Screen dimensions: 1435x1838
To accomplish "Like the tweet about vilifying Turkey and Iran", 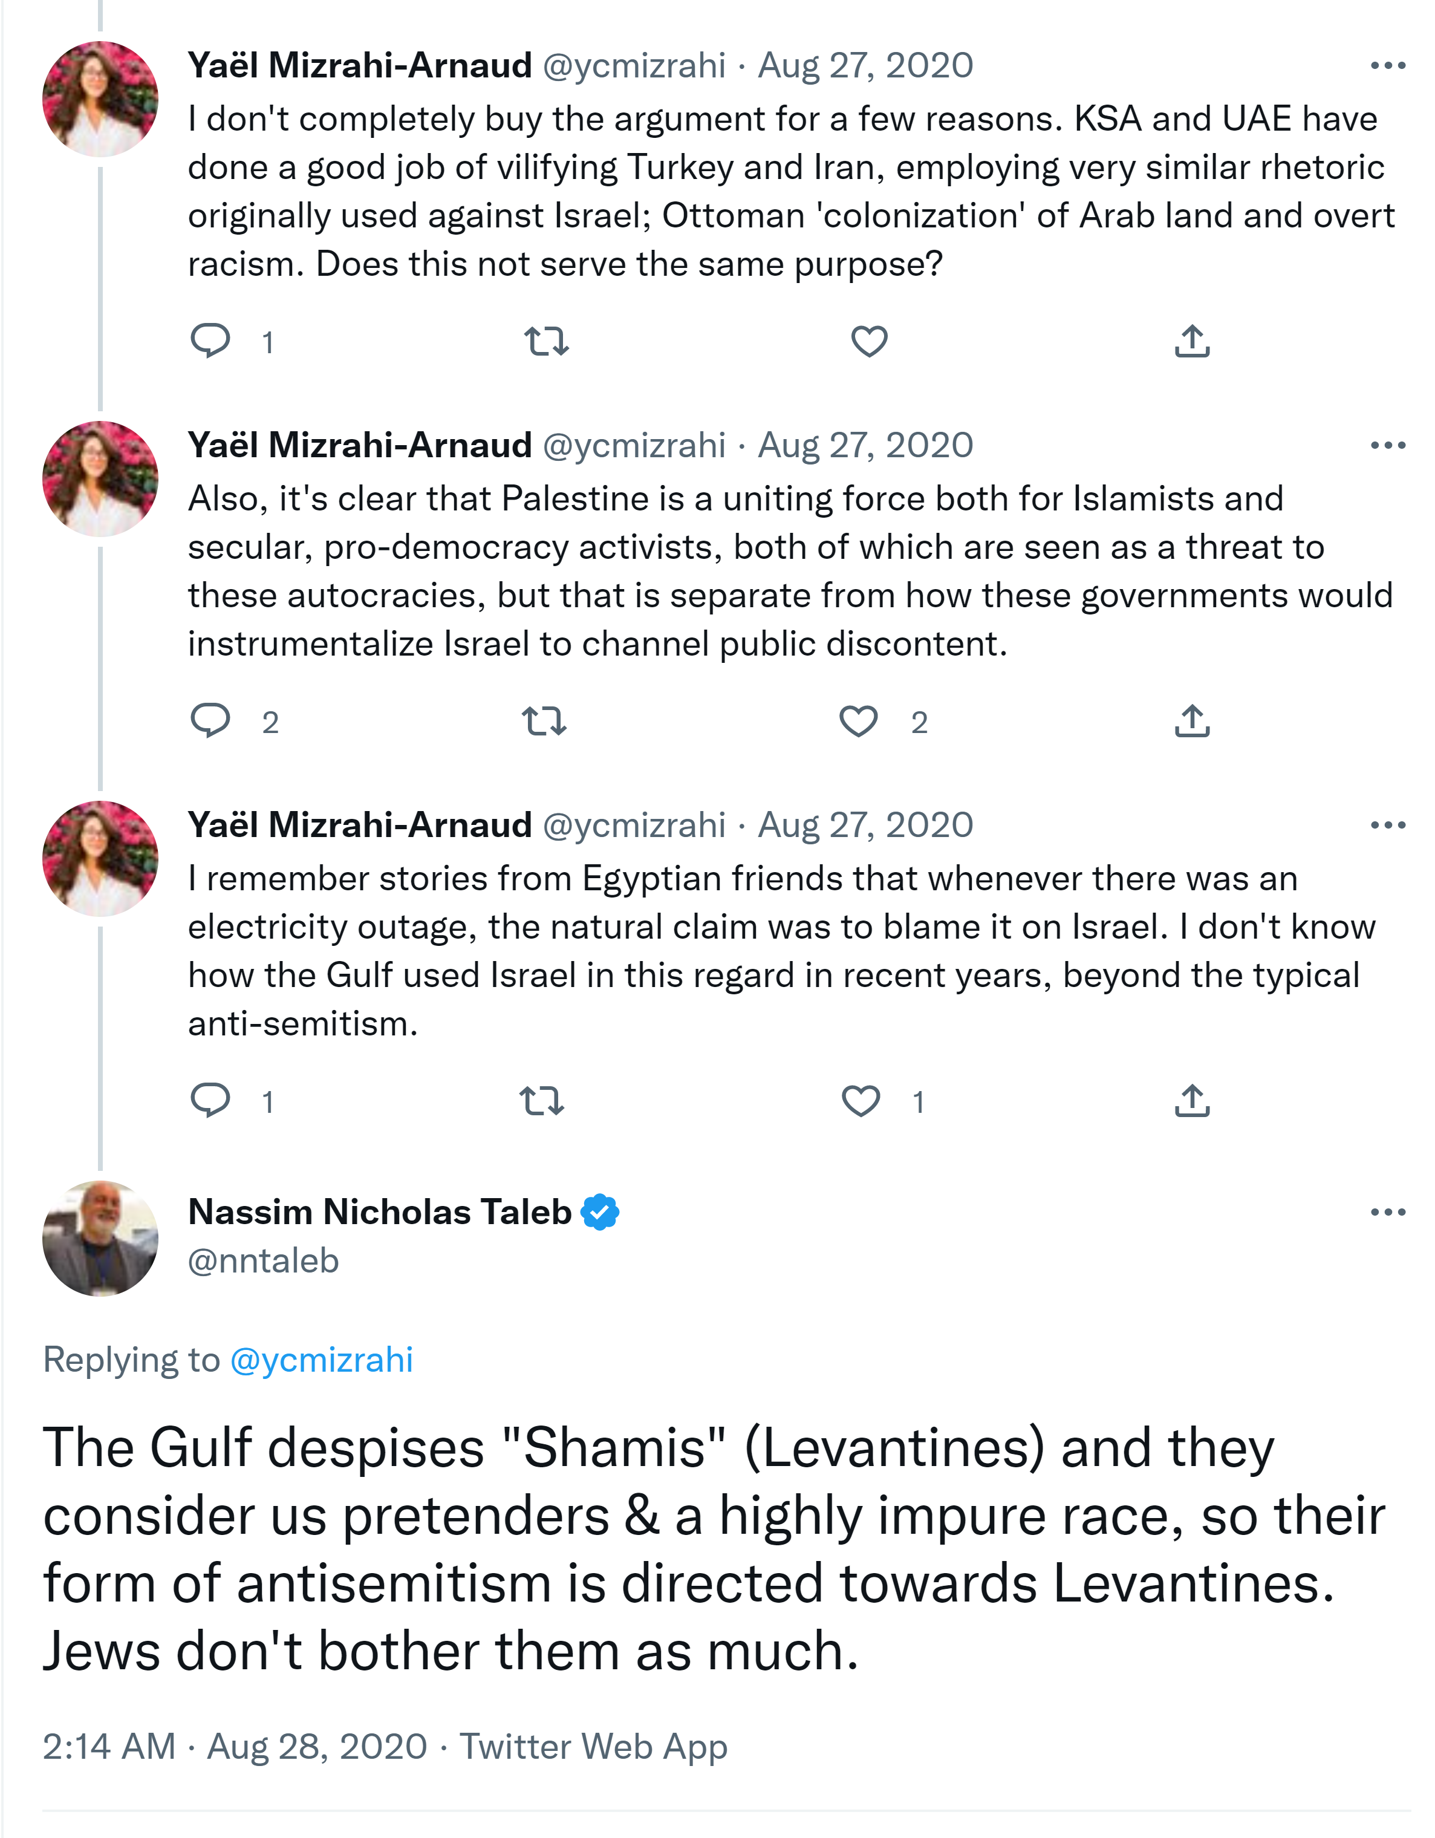I will coord(868,342).
